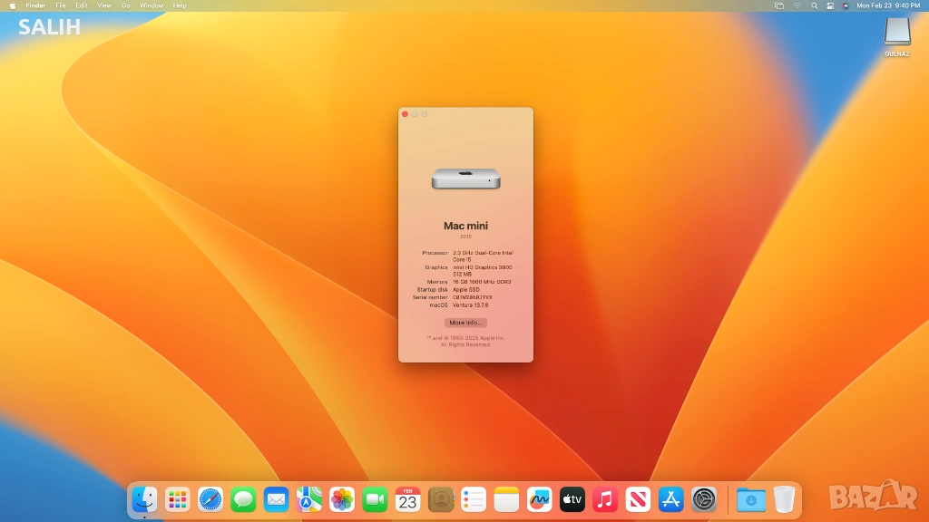Viewport: 929px width, 522px height.
Task: Click the More Info… button
Action: click(465, 323)
